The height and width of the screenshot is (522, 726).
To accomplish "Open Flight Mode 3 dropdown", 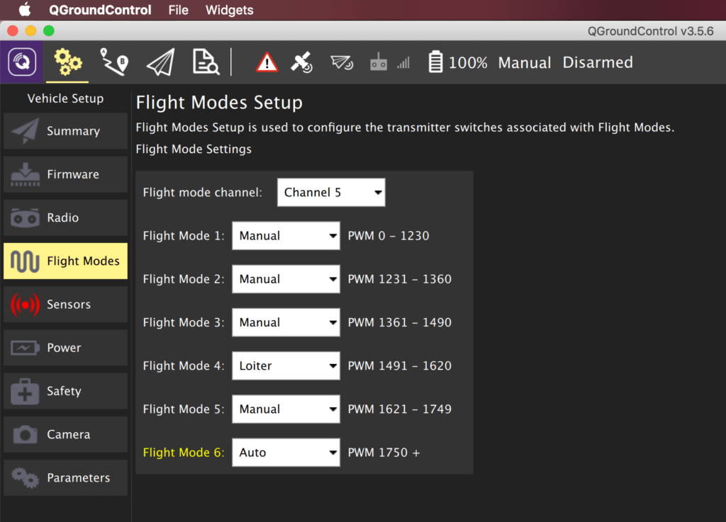I will tap(286, 322).
